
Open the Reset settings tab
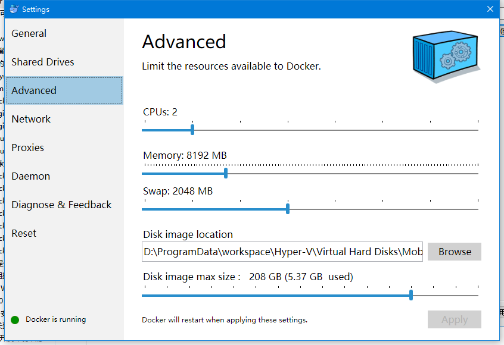tap(64, 233)
